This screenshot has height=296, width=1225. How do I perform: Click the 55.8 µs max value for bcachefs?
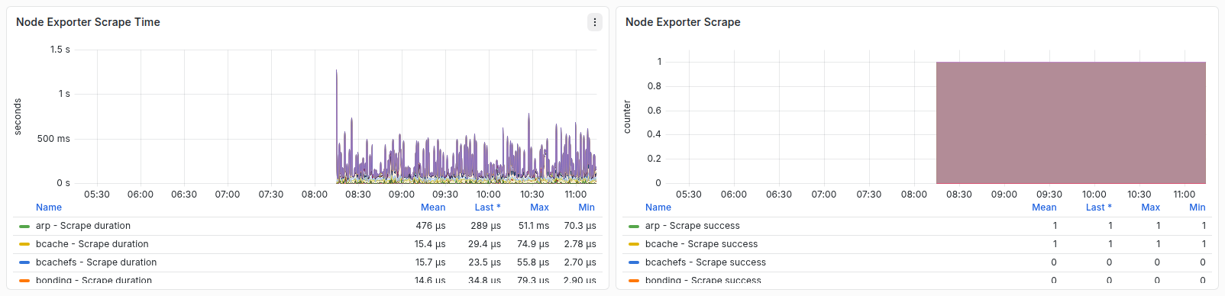click(533, 262)
